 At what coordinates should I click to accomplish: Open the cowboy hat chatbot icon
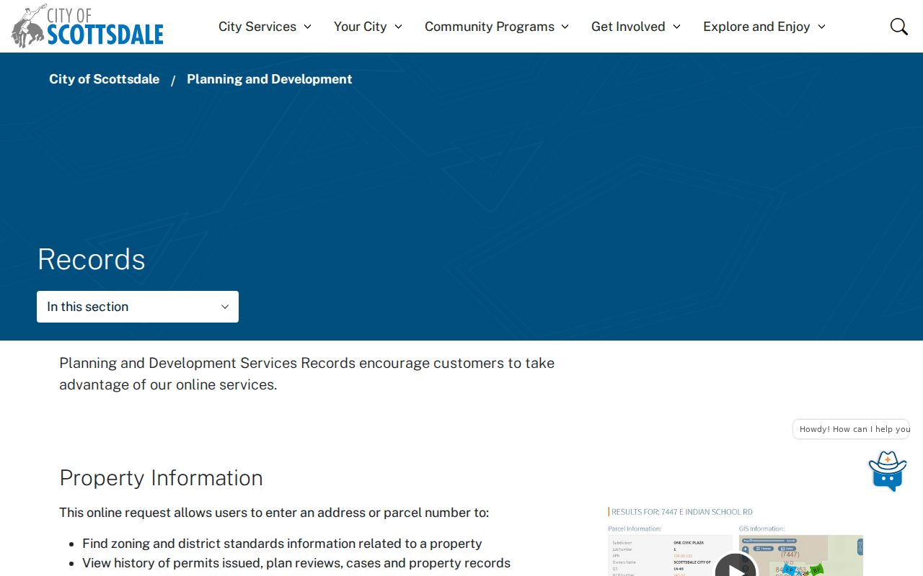tap(887, 471)
